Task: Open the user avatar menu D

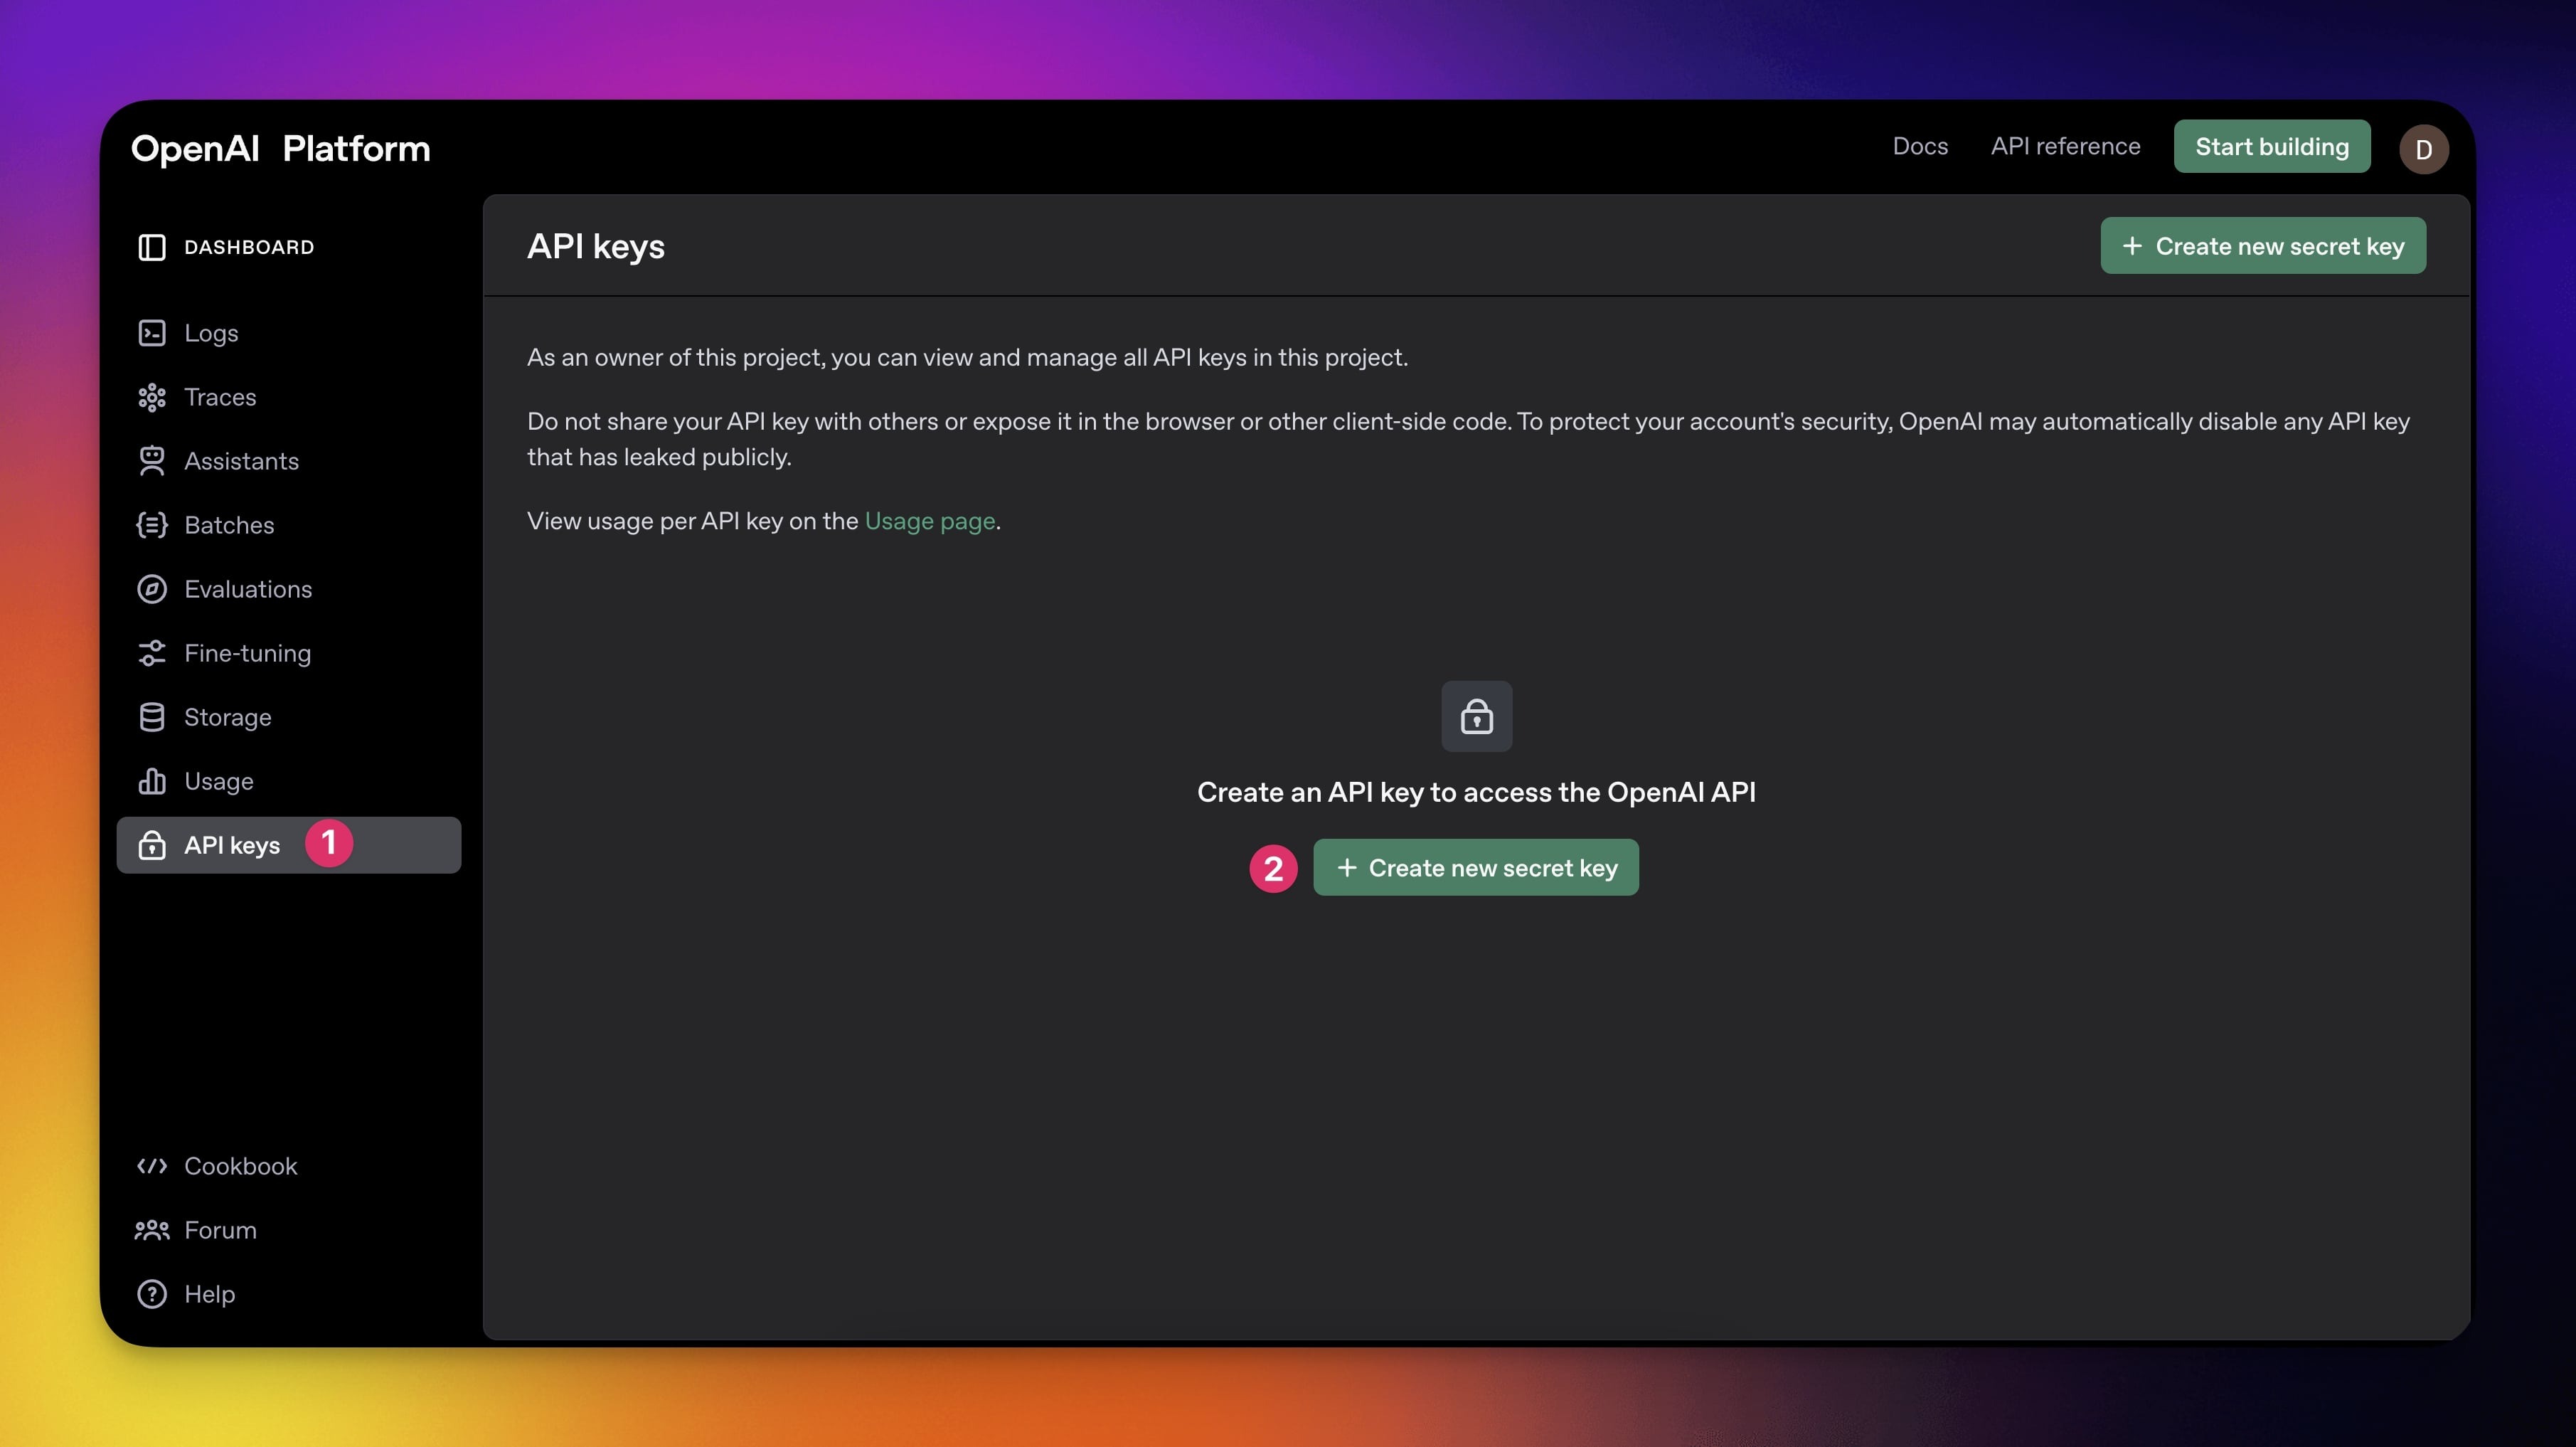Action: point(2423,149)
